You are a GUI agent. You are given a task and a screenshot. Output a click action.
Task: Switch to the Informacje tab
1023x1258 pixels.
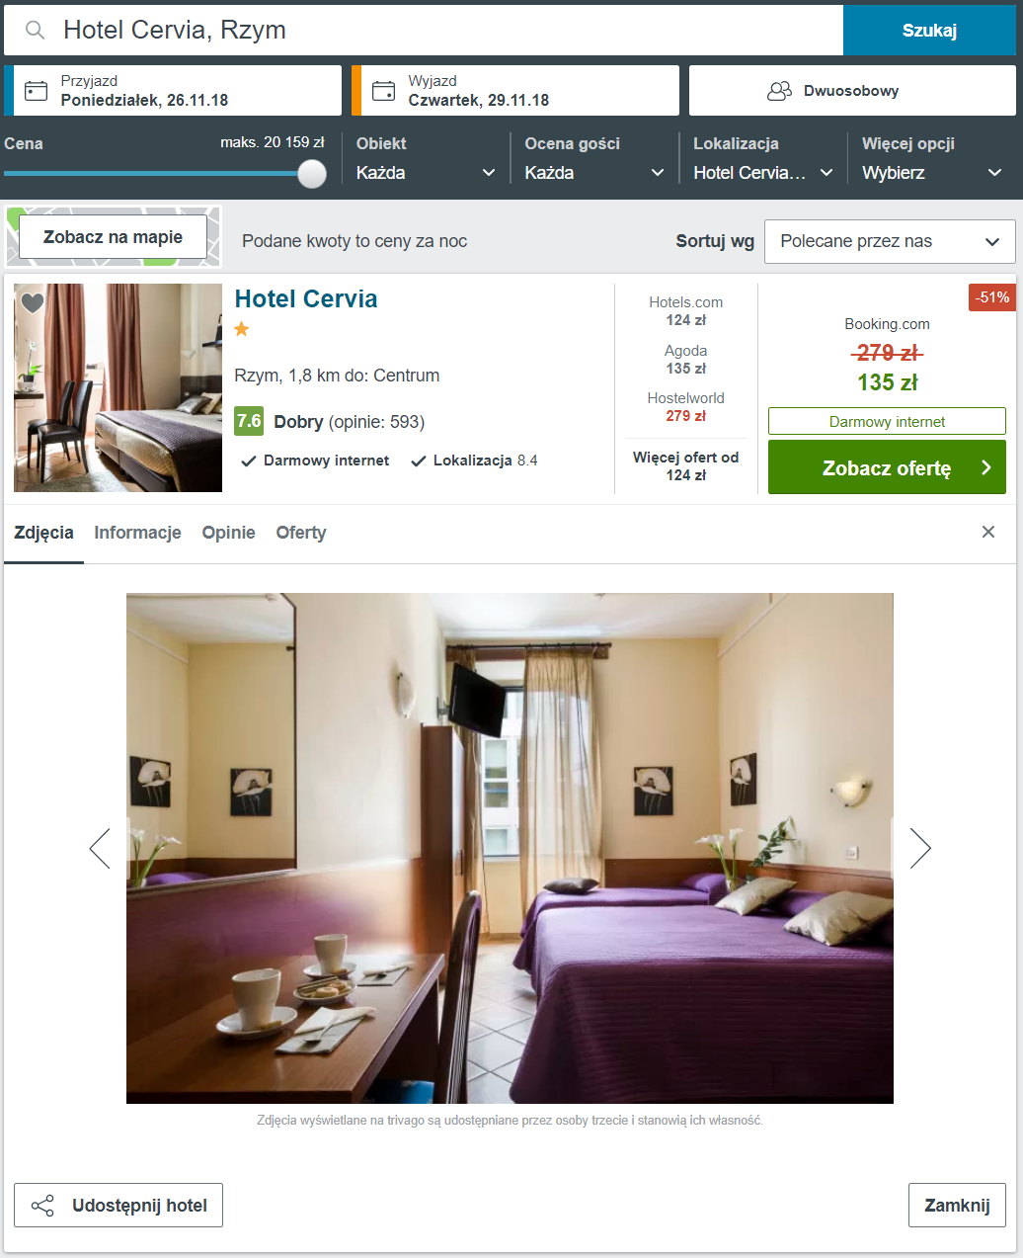pyautogui.click(x=137, y=533)
